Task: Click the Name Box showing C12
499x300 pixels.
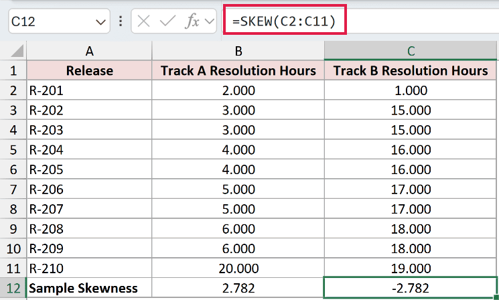Action: pyautogui.click(x=59, y=21)
